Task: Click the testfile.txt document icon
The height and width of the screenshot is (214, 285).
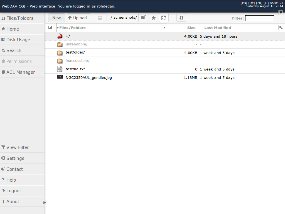Action: click(x=60, y=69)
